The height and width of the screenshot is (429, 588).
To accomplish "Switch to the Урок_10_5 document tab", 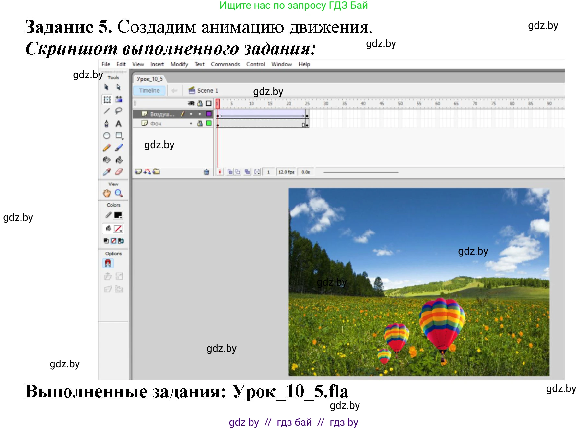I will (149, 79).
